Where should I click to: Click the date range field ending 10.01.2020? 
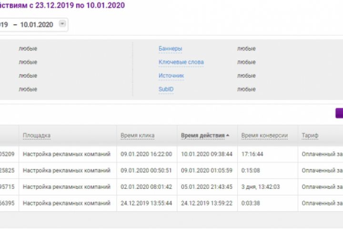[33, 24]
